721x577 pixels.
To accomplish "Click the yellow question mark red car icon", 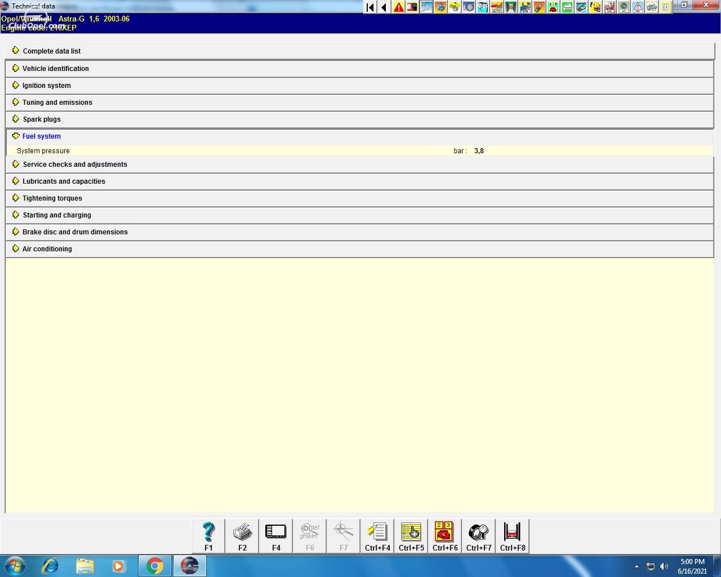I will pos(596,7).
